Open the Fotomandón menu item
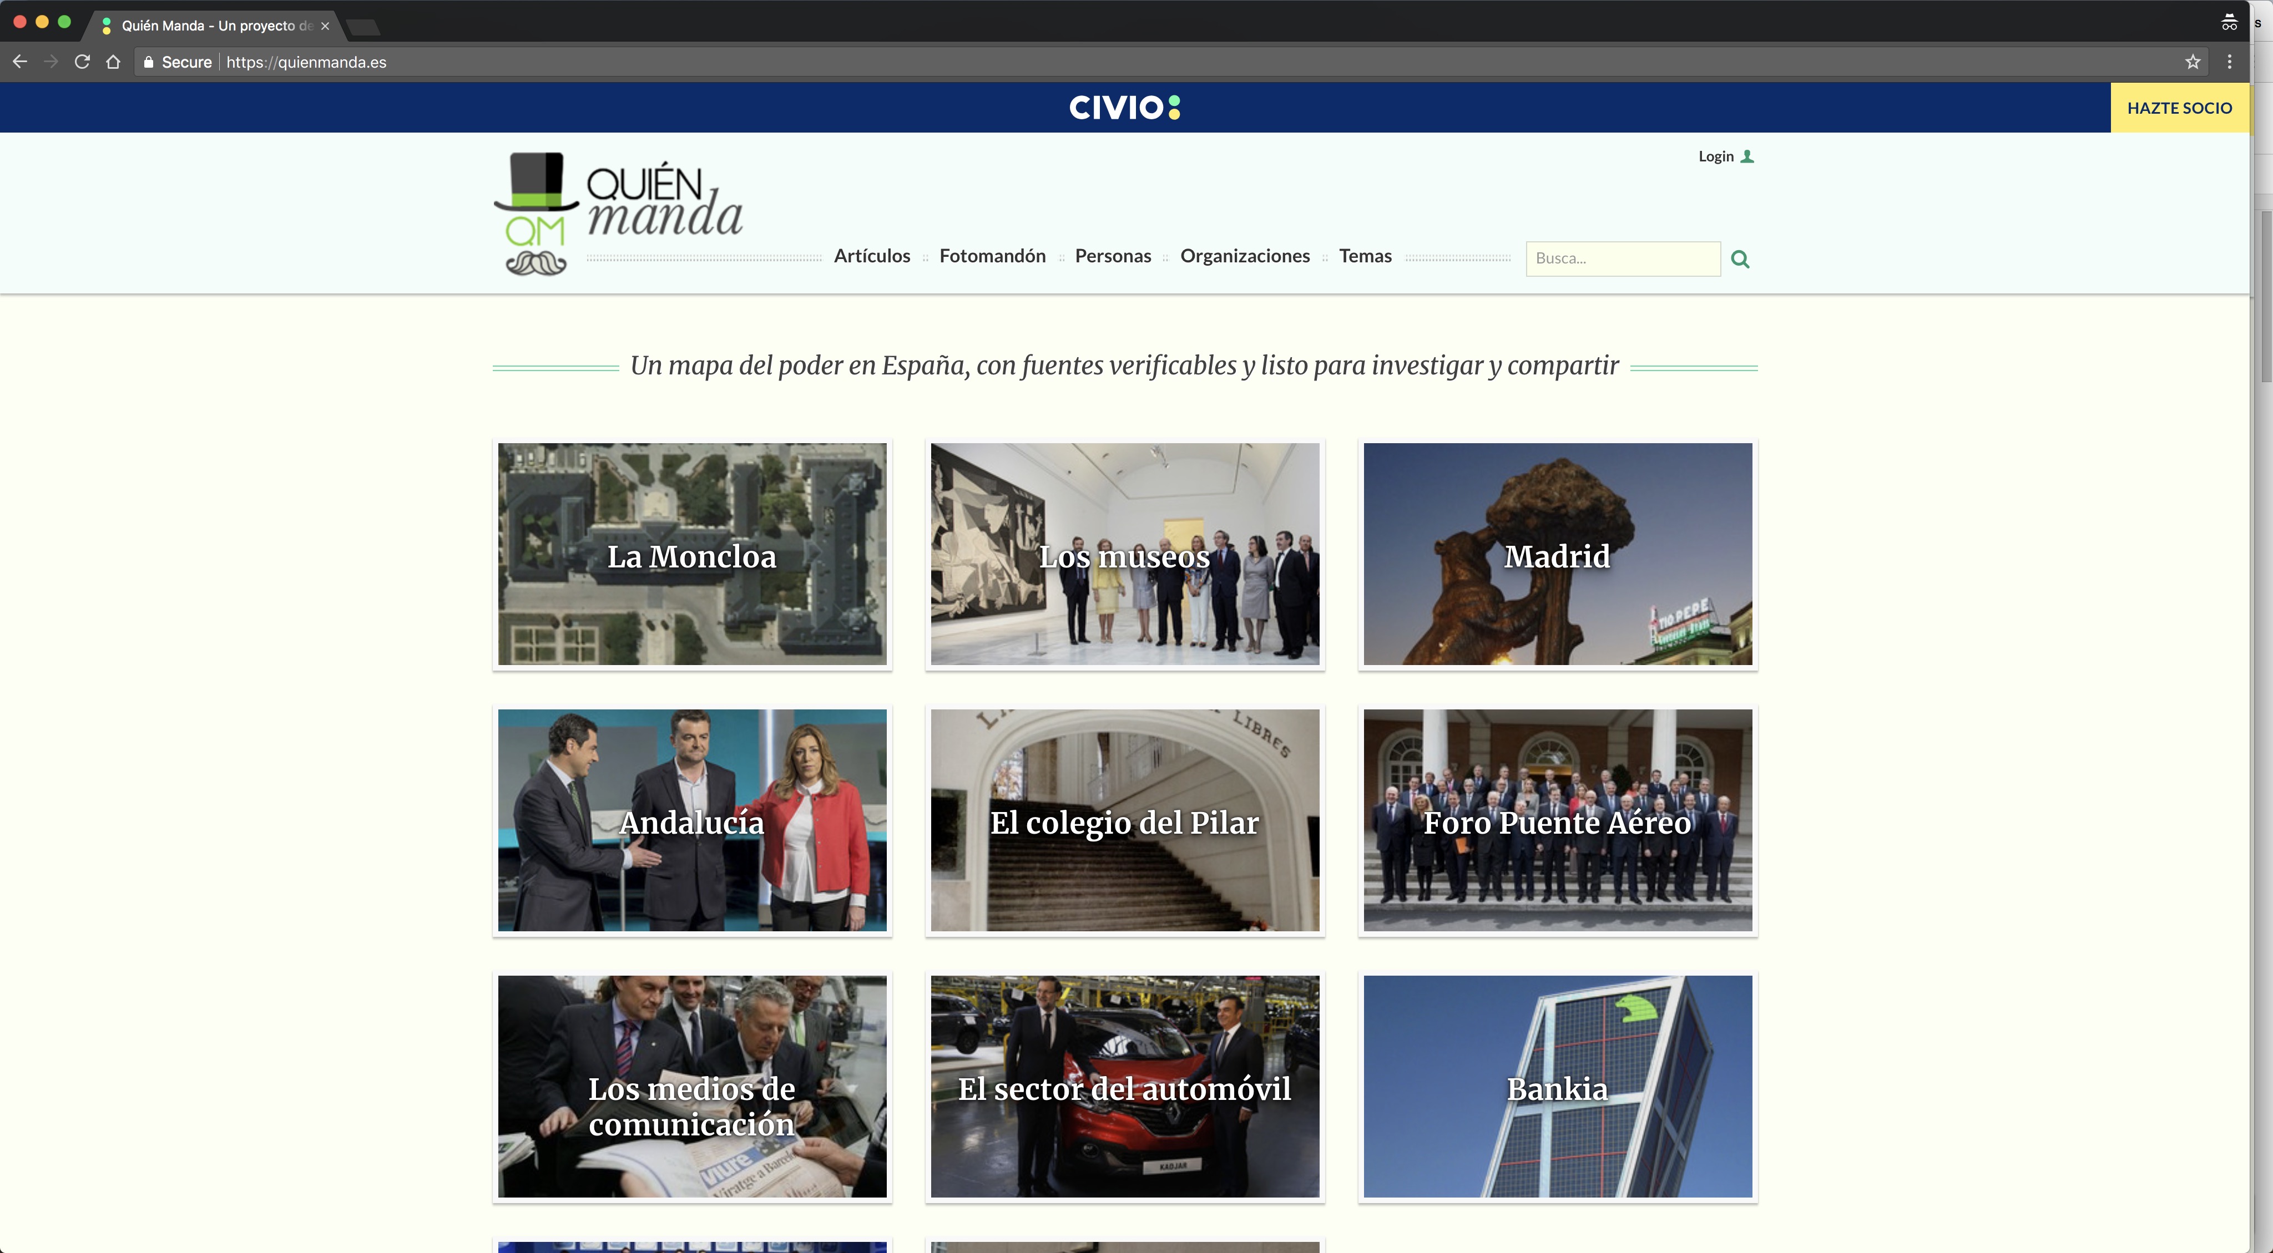 pyautogui.click(x=992, y=256)
